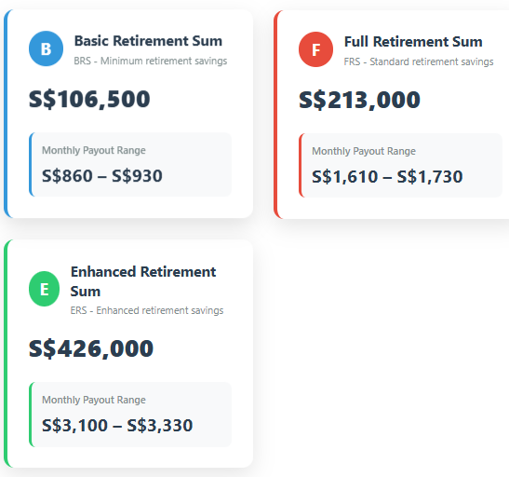Image resolution: width=509 pixels, height=477 pixels.
Task: Click the FRS standard retirement savings subtitle
Action: tap(419, 61)
